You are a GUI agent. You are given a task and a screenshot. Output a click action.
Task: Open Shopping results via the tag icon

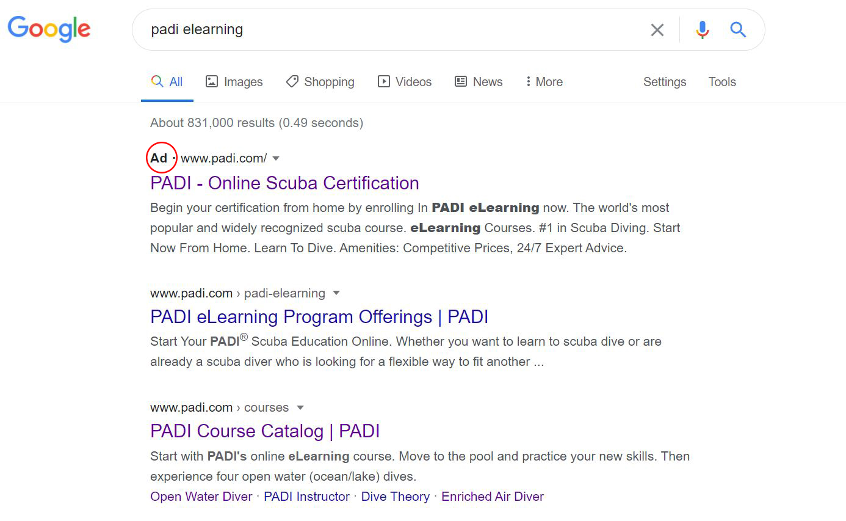pos(292,81)
